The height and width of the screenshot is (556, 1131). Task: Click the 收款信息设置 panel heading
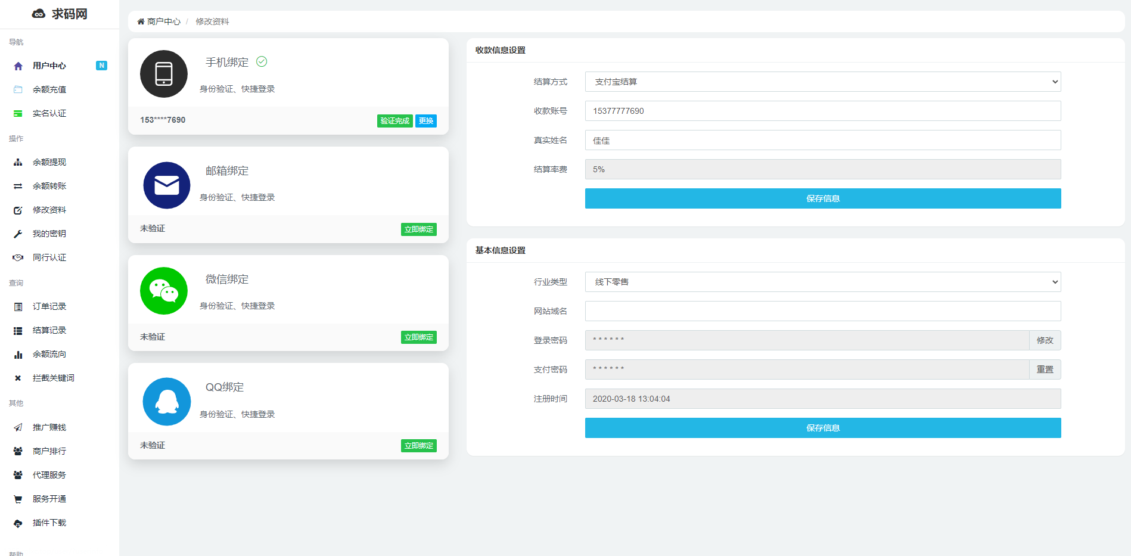pyautogui.click(x=501, y=50)
